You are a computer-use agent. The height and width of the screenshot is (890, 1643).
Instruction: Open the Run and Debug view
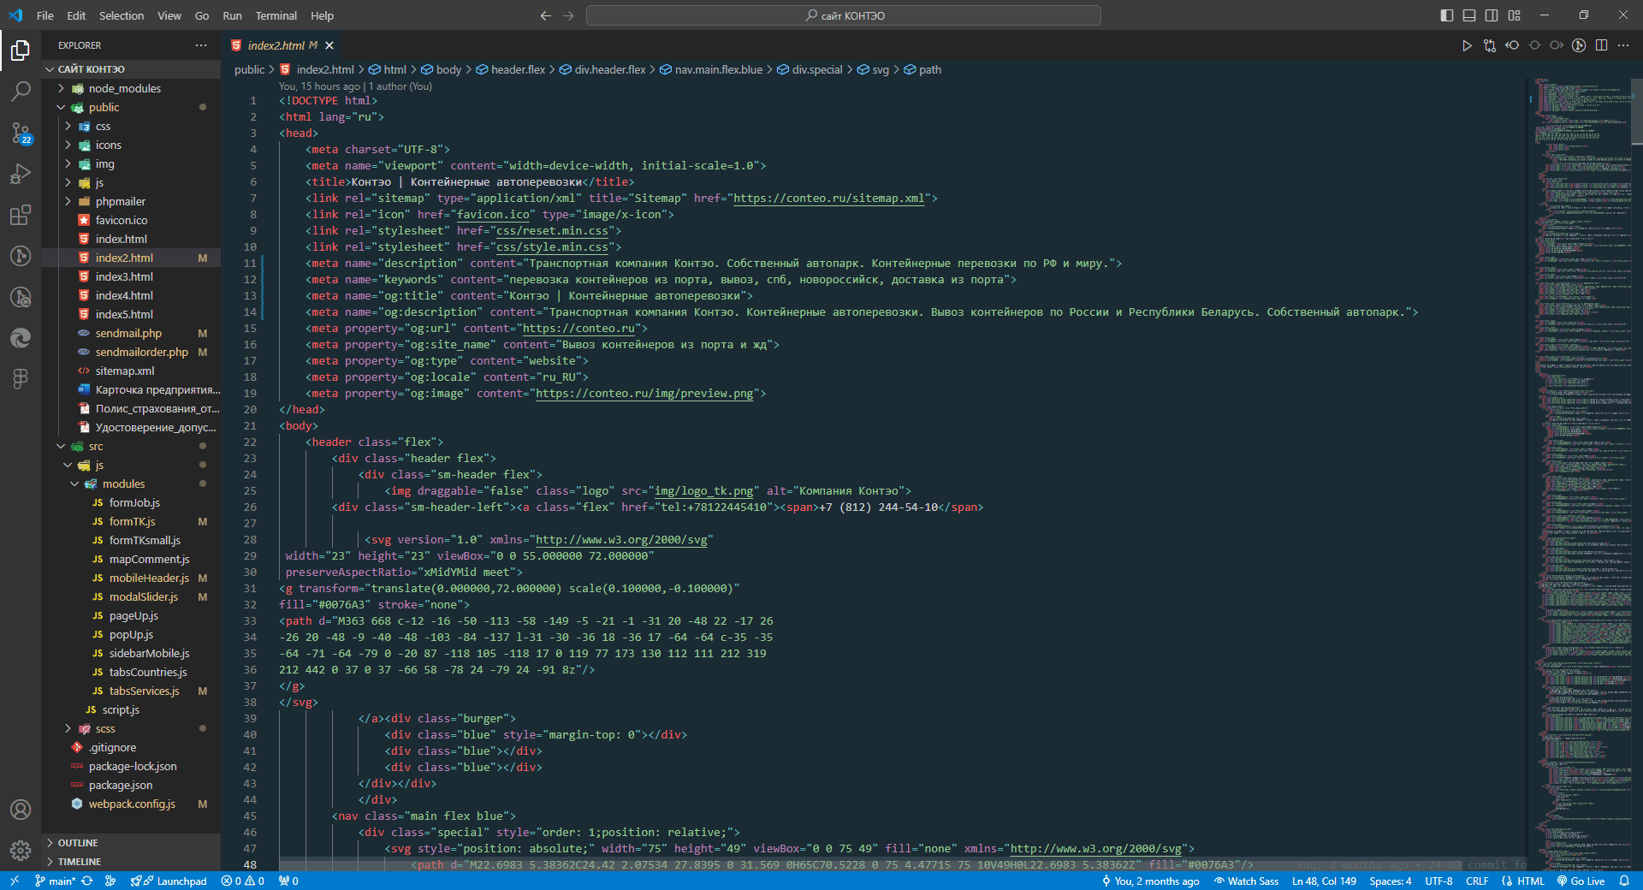pos(21,174)
